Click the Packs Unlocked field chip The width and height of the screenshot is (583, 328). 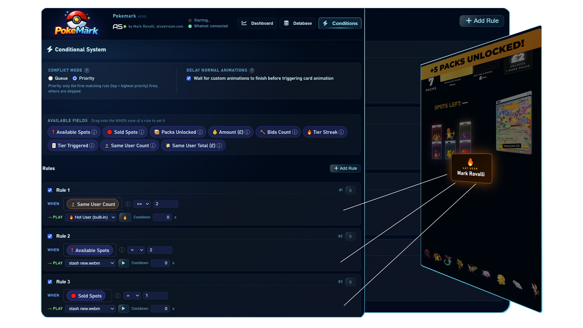click(178, 132)
